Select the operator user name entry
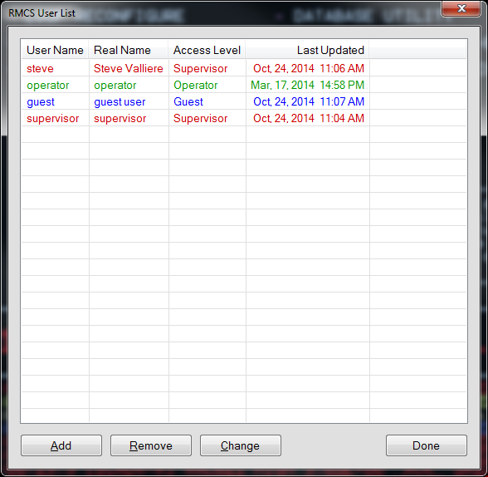 (48, 85)
